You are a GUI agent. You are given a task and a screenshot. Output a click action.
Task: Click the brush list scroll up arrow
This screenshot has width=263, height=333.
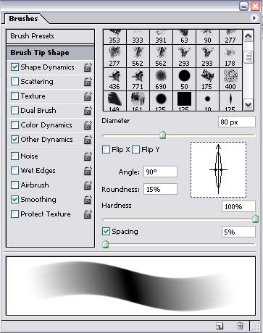coord(249,36)
